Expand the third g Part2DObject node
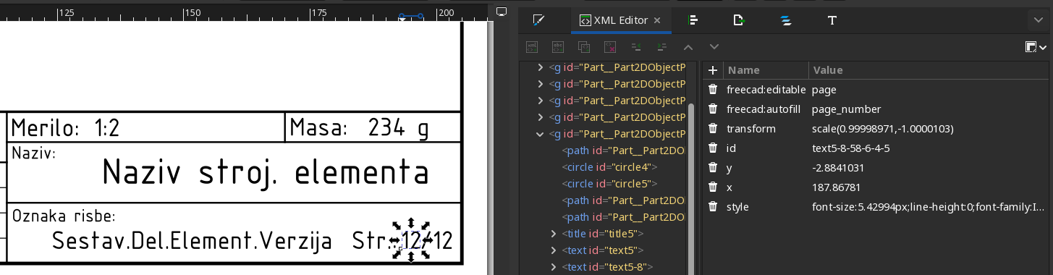Viewport: 1053px width, 275px height. pos(540,101)
